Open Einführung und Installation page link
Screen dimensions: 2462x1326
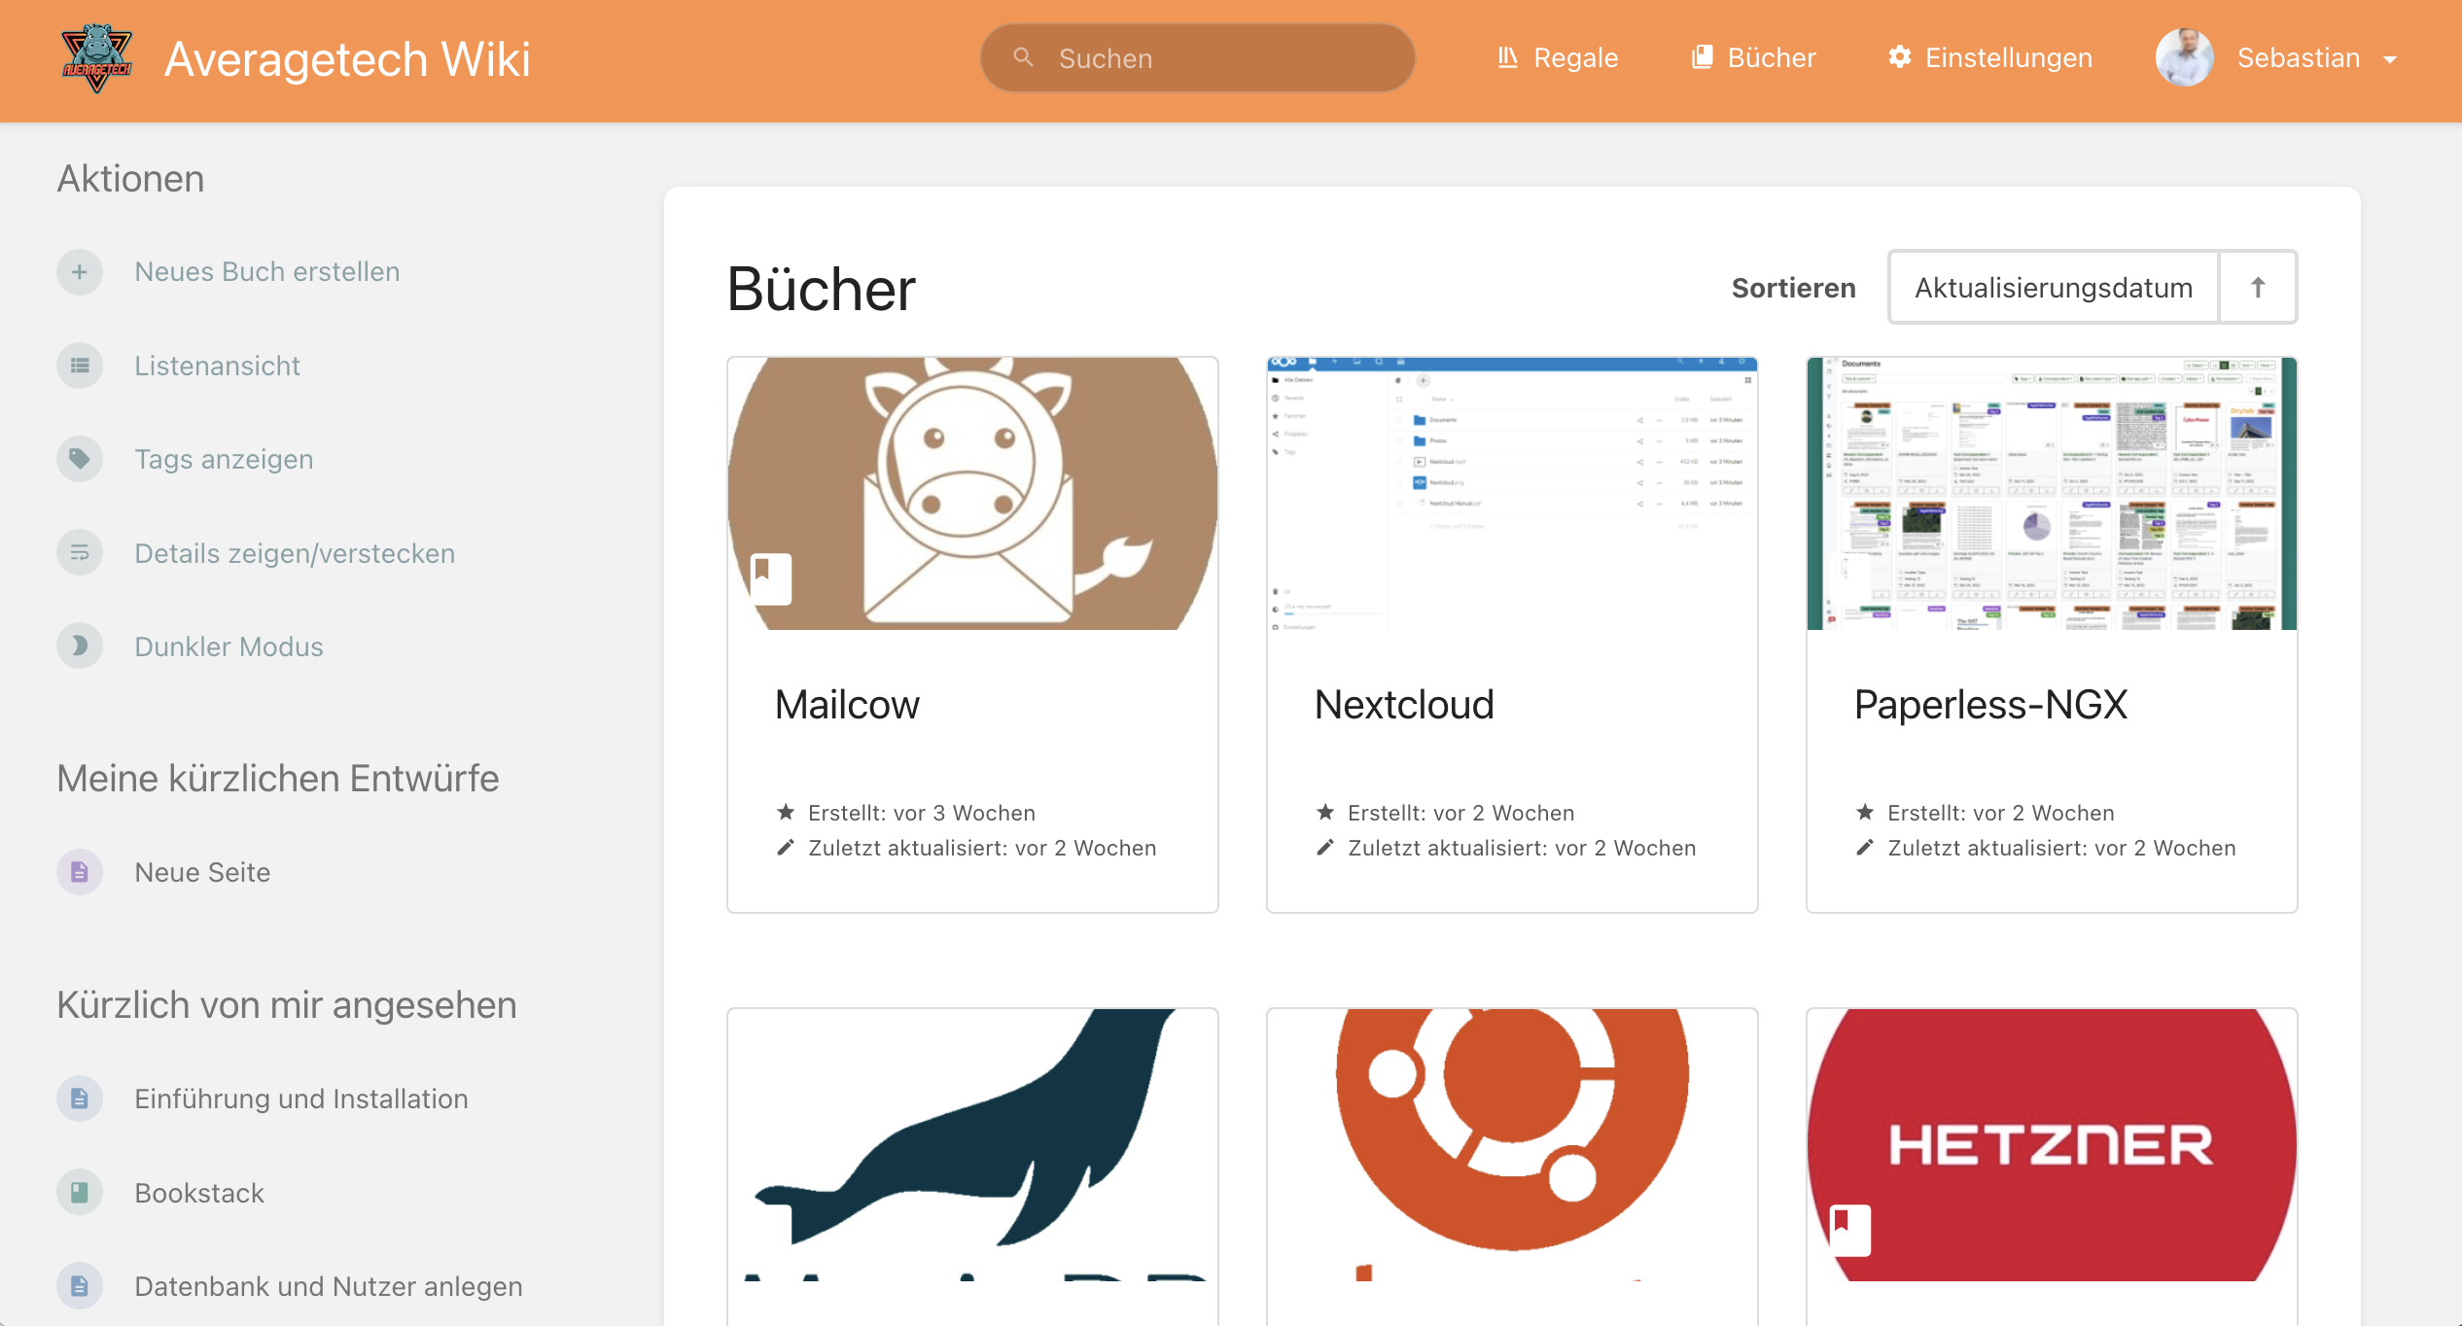[300, 1099]
